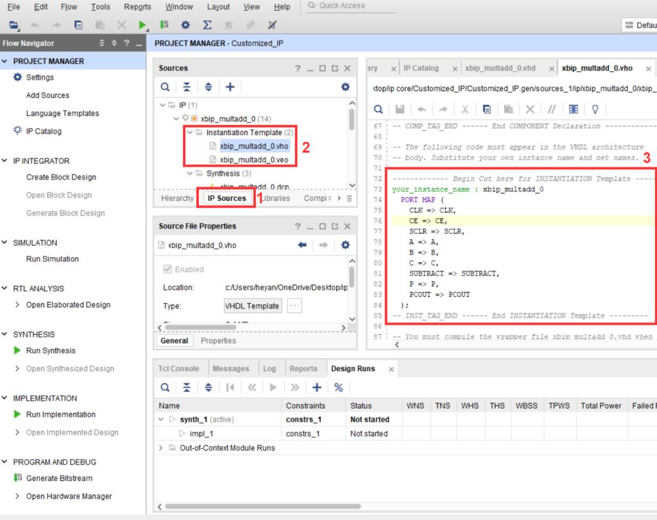Collapse all rows in Design Runs

tap(187, 388)
